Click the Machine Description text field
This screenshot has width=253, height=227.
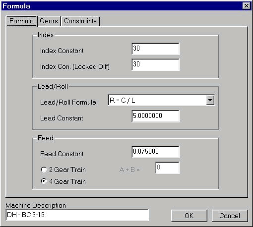click(77, 215)
